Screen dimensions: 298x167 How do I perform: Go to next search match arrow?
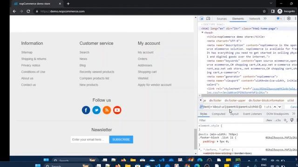click(280, 107)
